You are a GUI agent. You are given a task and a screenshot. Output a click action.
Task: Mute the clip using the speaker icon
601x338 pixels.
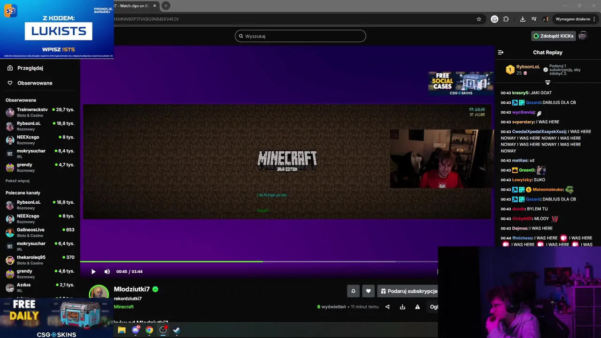pos(107,271)
